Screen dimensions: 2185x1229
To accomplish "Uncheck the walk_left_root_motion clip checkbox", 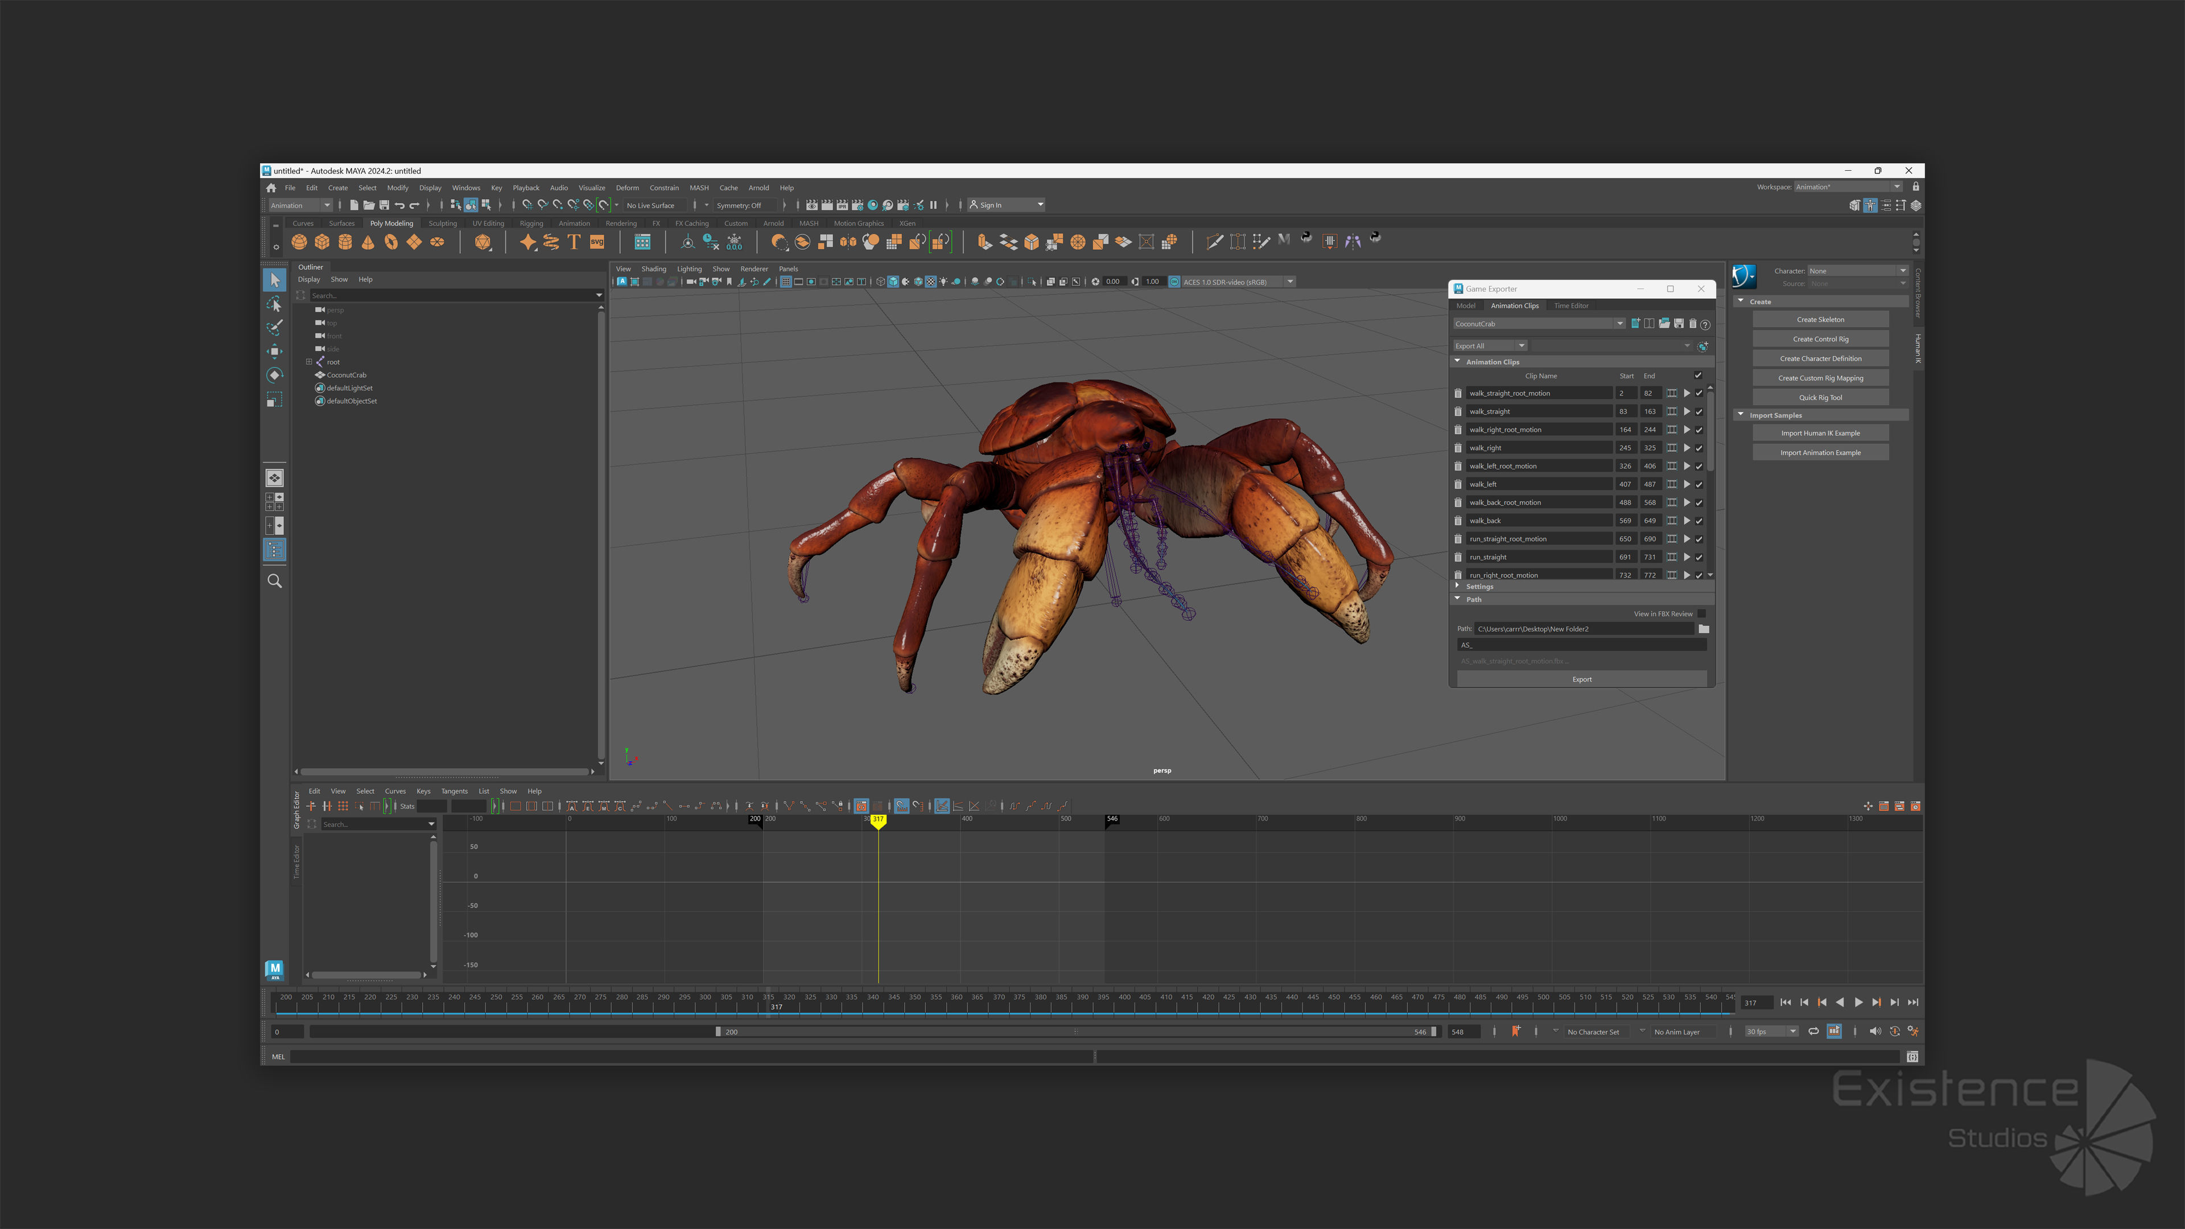I will coord(1699,467).
